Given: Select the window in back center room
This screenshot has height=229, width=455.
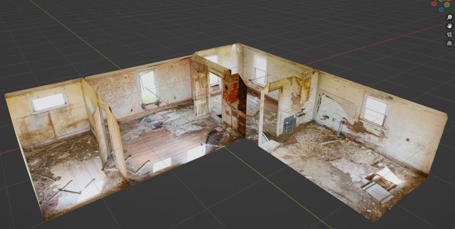Looking at the screenshot, I should point(260,70).
